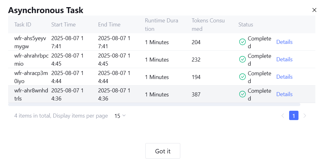Click the Completed check icon for wfr-ahr8wnhdtrls
Screen dimensions: 325x163
tap(242, 94)
